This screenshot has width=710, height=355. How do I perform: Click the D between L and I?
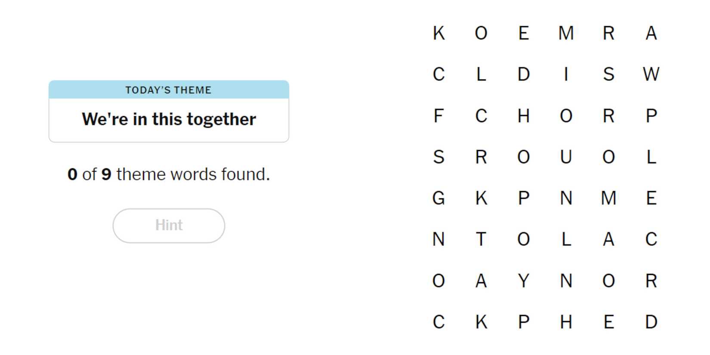pos(523,74)
